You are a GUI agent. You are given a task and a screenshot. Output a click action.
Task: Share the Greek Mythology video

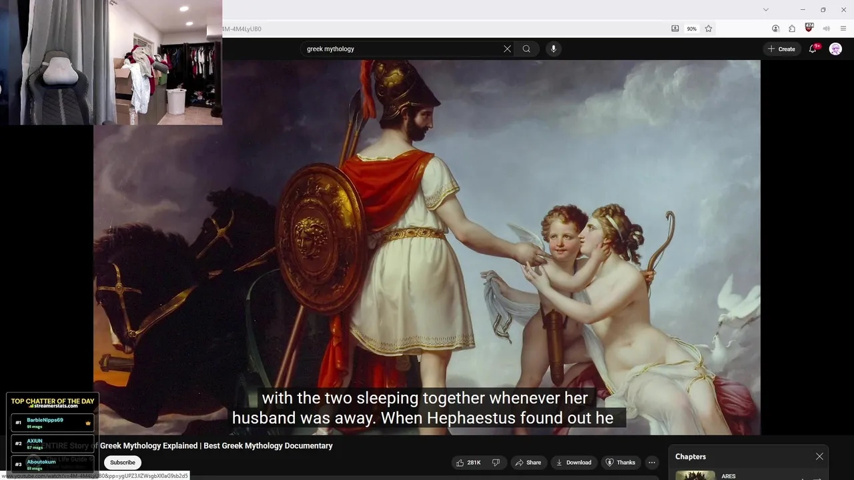click(x=528, y=463)
